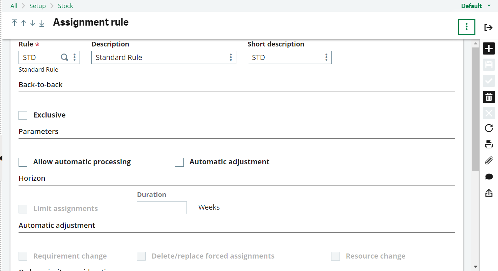Go to Setup via the breadcrumb link

point(37,6)
